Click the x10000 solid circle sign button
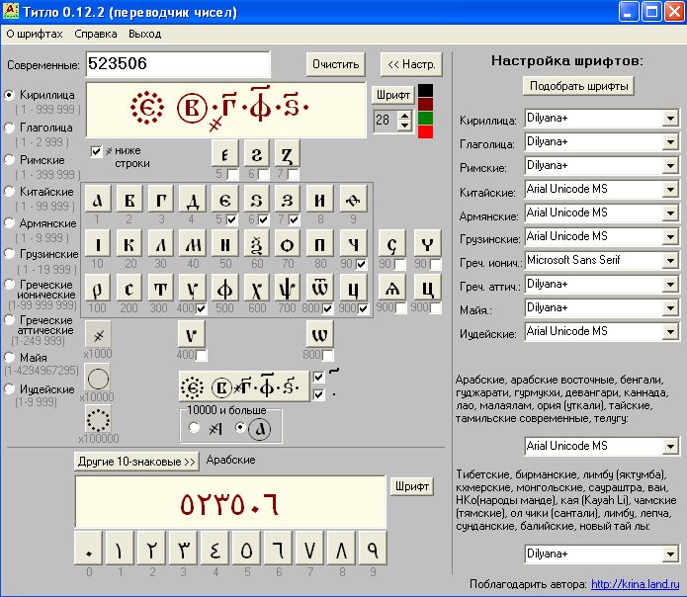Screen dimensions: 687x597 [x=98, y=378]
